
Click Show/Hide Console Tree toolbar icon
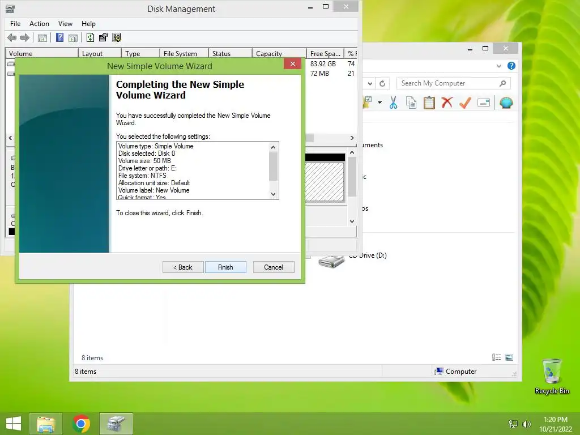click(42, 38)
